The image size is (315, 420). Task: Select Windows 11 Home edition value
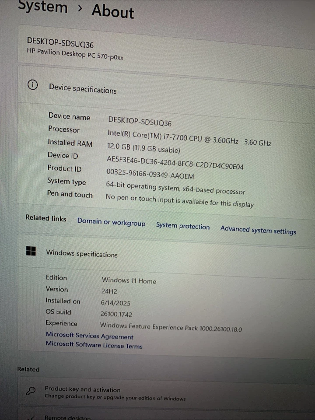coord(129,280)
